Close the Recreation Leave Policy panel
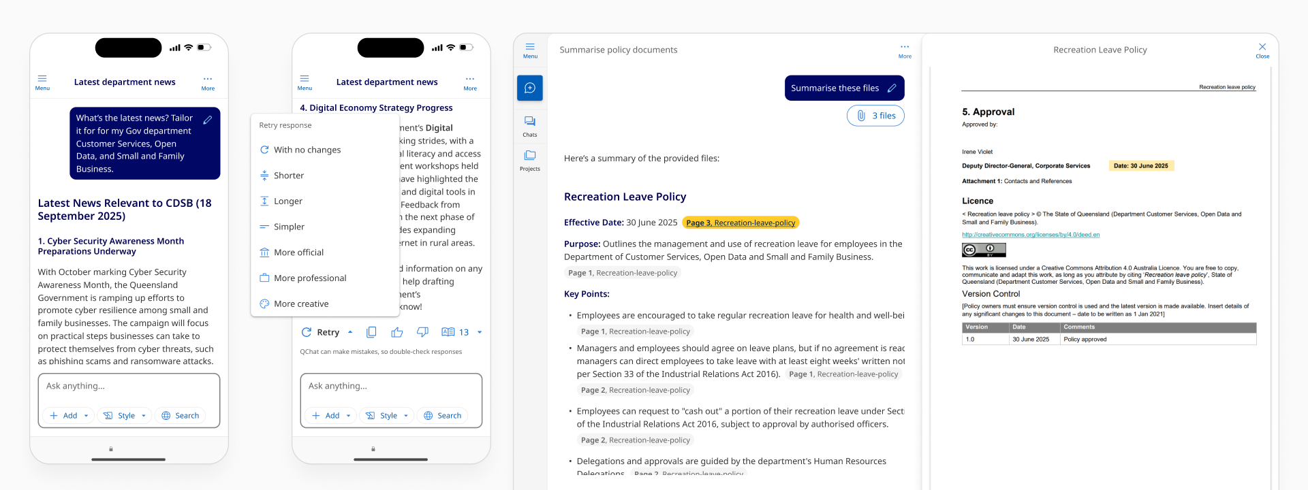 pos(1262,50)
